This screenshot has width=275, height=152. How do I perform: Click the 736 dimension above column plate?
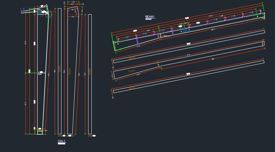[73, 2]
